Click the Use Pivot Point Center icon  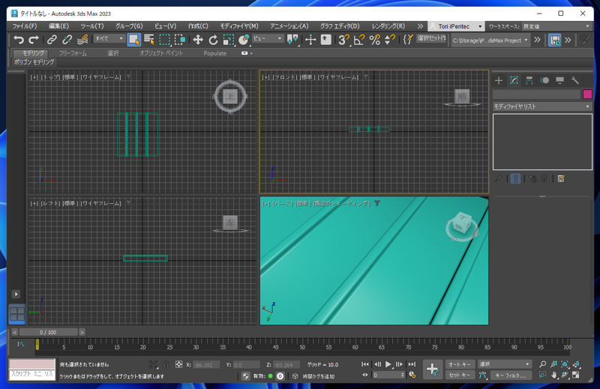(x=292, y=40)
